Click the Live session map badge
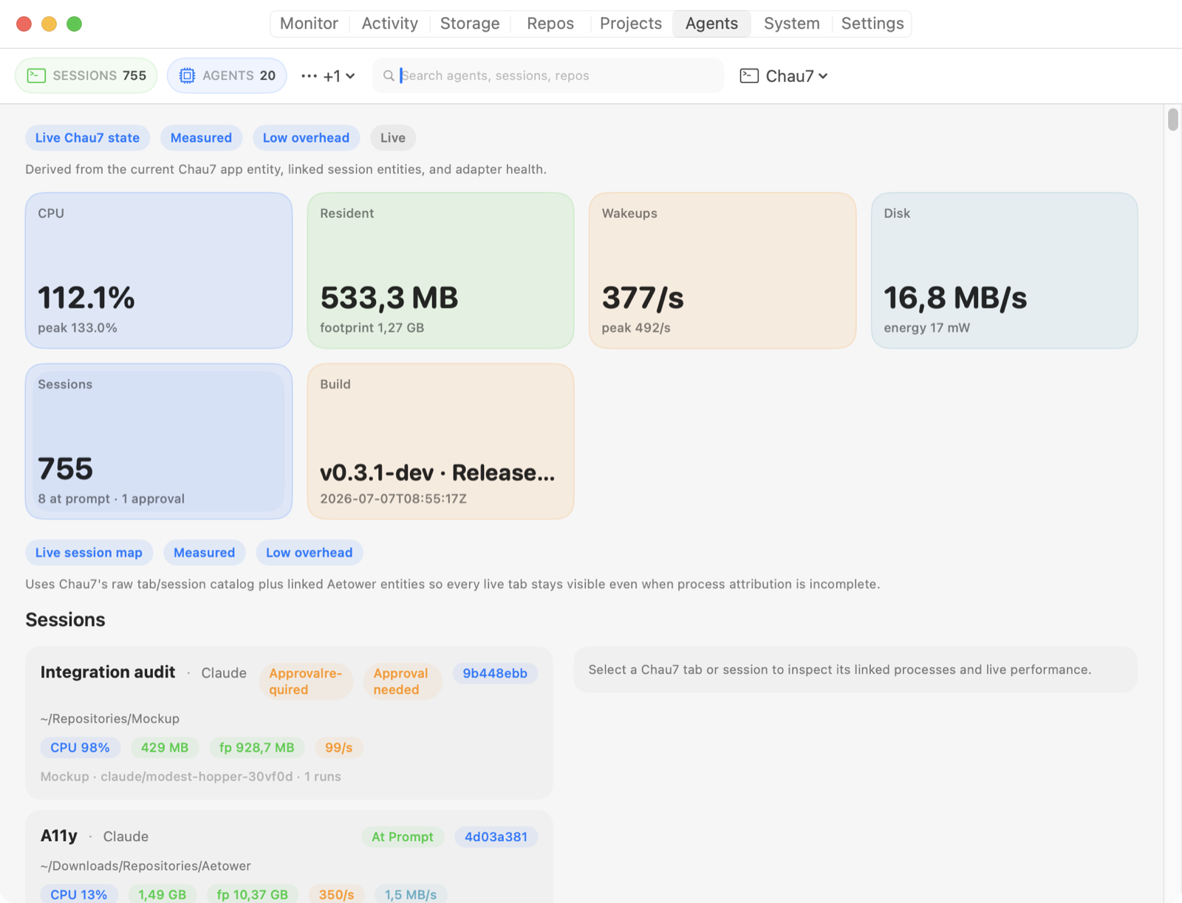Image resolution: width=1182 pixels, height=903 pixels. tap(89, 552)
